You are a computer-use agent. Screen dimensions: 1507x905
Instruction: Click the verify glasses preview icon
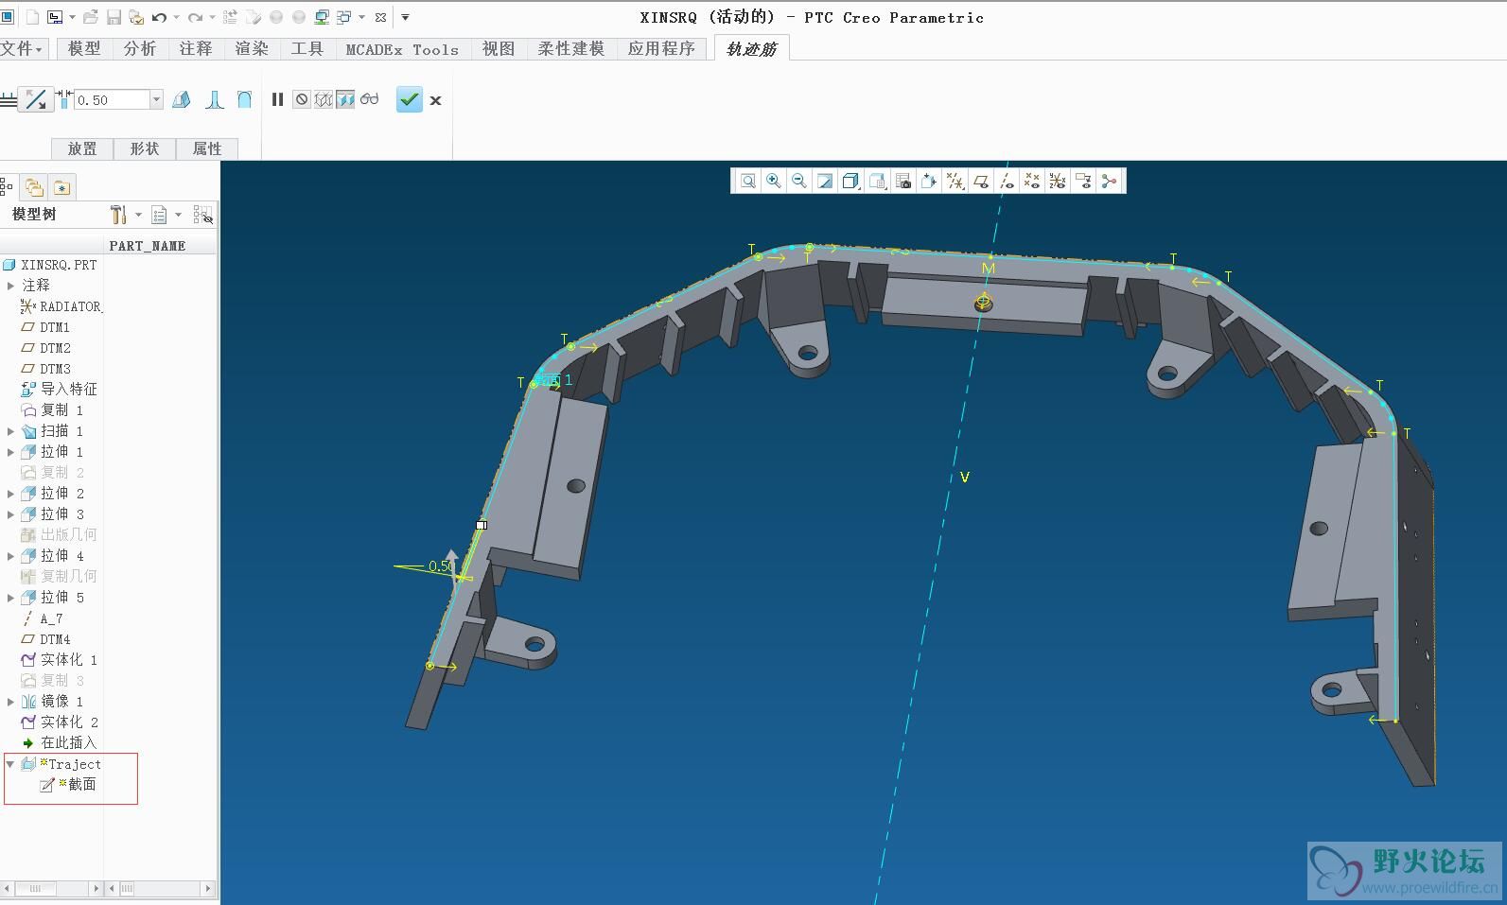[369, 99]
